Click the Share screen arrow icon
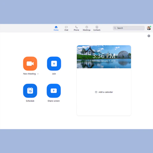The width and height of the screenshot is (153, 153). pyautogui.click(x=54, y=91)
